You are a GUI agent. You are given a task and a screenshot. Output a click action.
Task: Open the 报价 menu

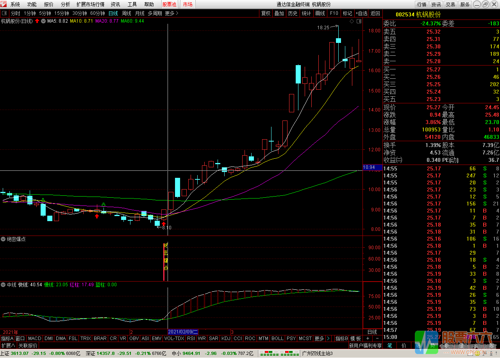click(x=49, y=4)
